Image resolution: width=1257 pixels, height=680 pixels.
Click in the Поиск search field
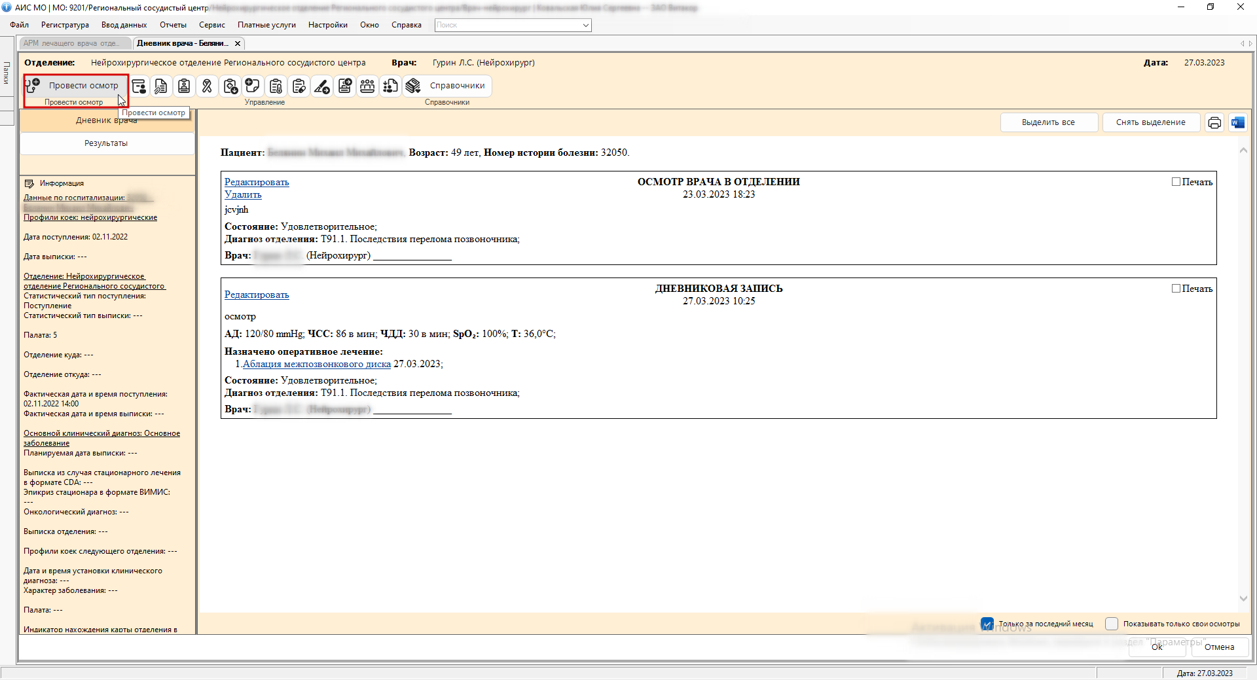point(507,25)
